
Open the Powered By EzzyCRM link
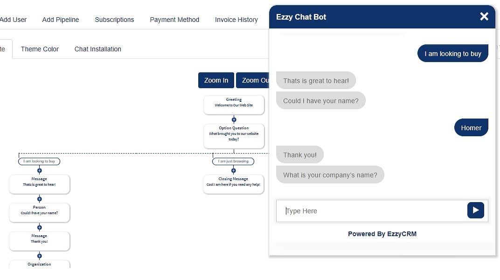[382, 233]
